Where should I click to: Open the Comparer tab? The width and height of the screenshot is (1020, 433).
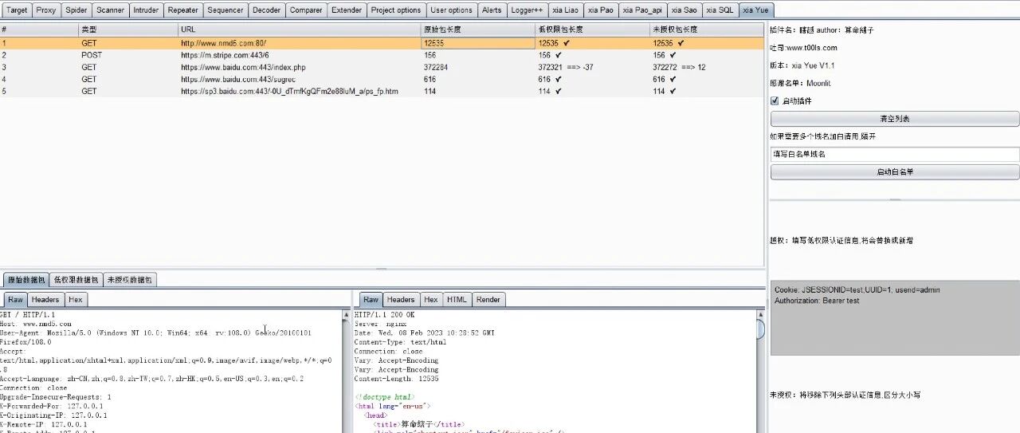pos(306,10)
